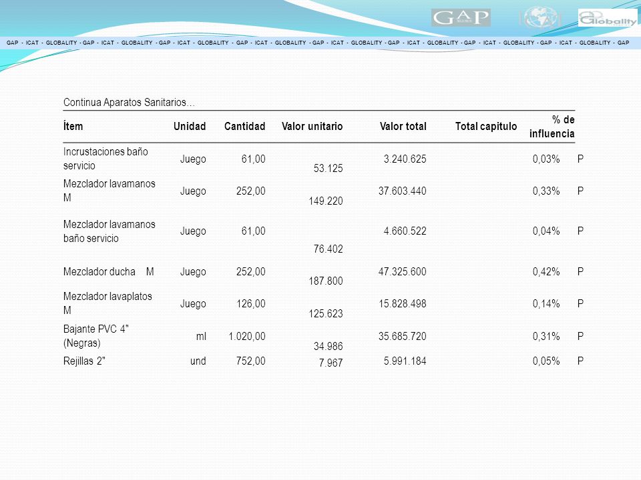The width and height of the screenshot is (641, 480).
Task: Click the 'Total capitulo' column header
Action: [486, 127]
